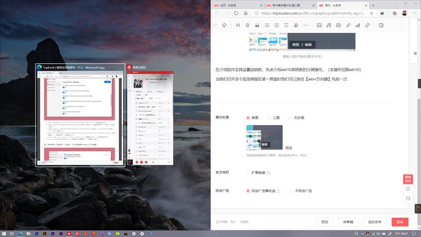Insert a video using the play icon
Screen dimensions: 421x237
[x=338, y=25]
